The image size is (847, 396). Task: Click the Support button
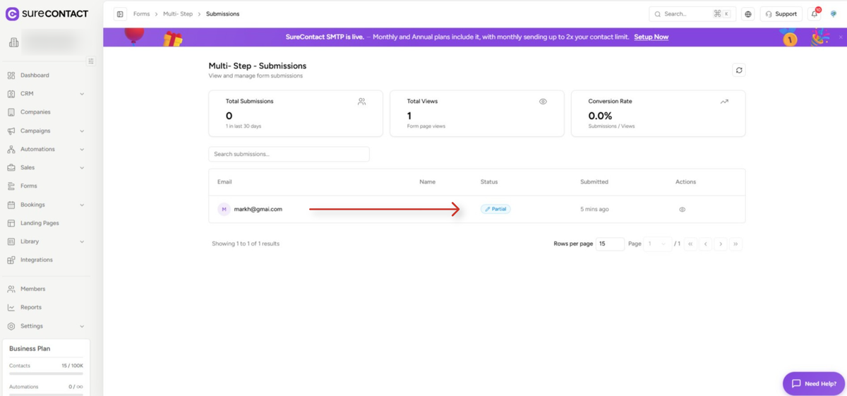point(781,14)
